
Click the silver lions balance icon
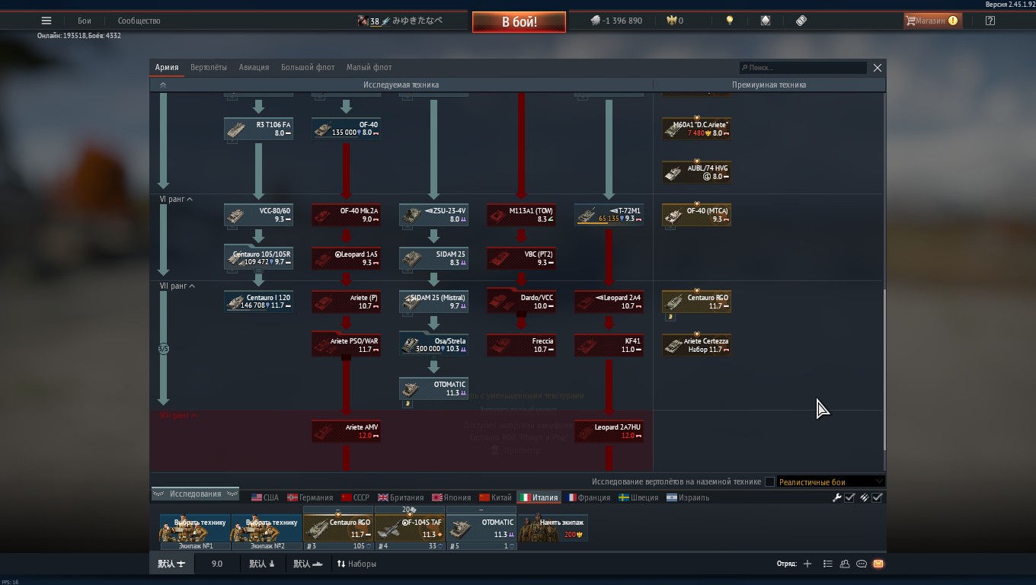(595, 21)
